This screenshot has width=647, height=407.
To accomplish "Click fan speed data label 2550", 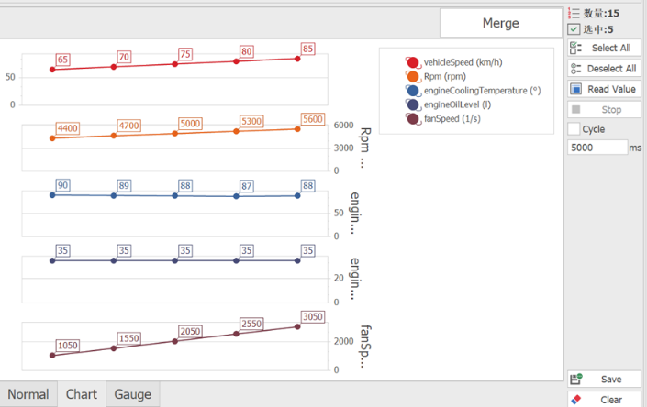I will (x=251, y=324).
